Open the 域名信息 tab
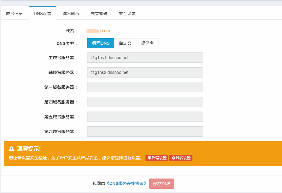 [x=14, y=14]
